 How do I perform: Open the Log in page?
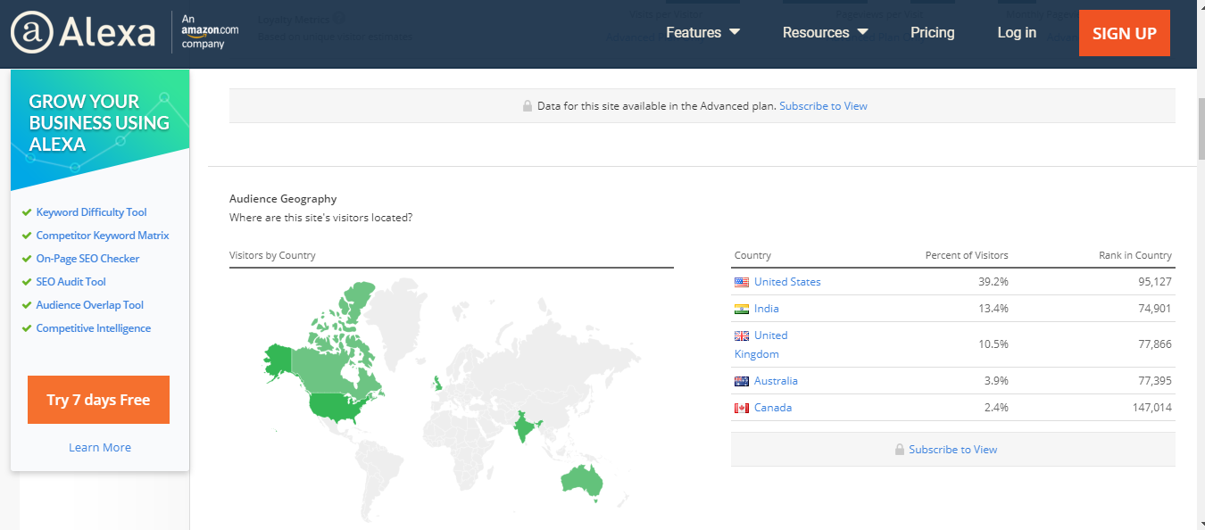coord(1017,33)
